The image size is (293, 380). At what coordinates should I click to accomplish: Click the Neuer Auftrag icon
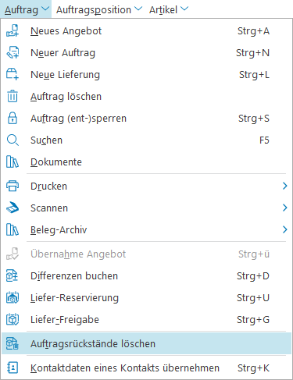[13, 52]
